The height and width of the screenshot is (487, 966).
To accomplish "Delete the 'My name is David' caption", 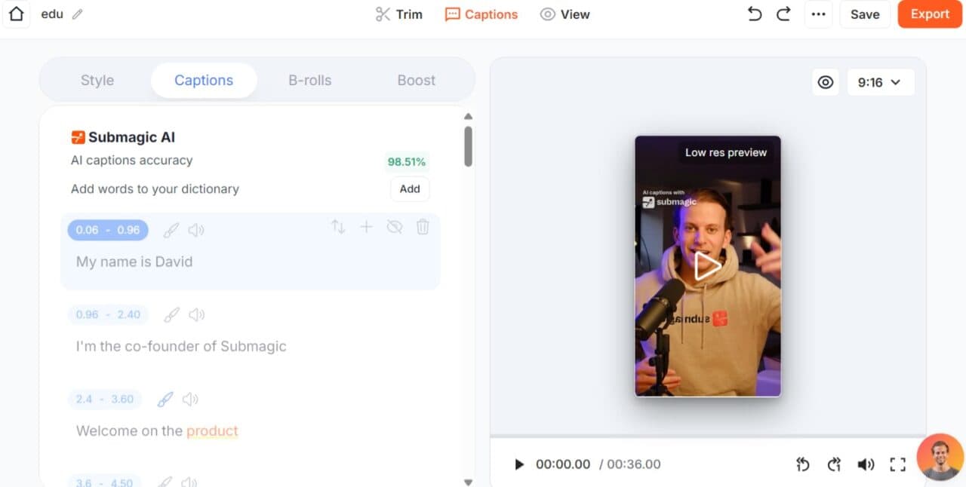I will tap(423, 226).
